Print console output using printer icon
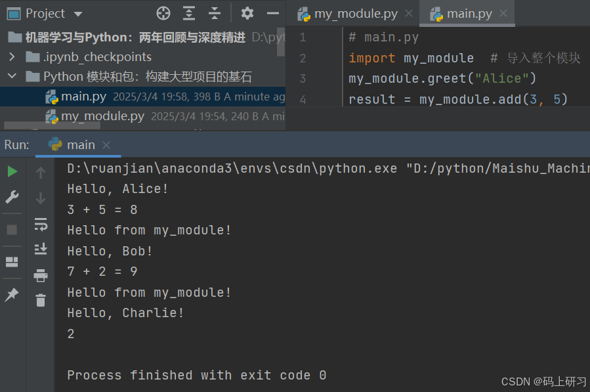The image size is (590, 392). click(x=41, y=274)
